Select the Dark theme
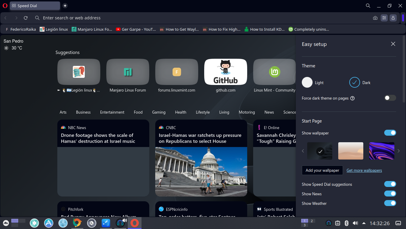Screen dimensions: 406x229 click(x=355, y=82)
